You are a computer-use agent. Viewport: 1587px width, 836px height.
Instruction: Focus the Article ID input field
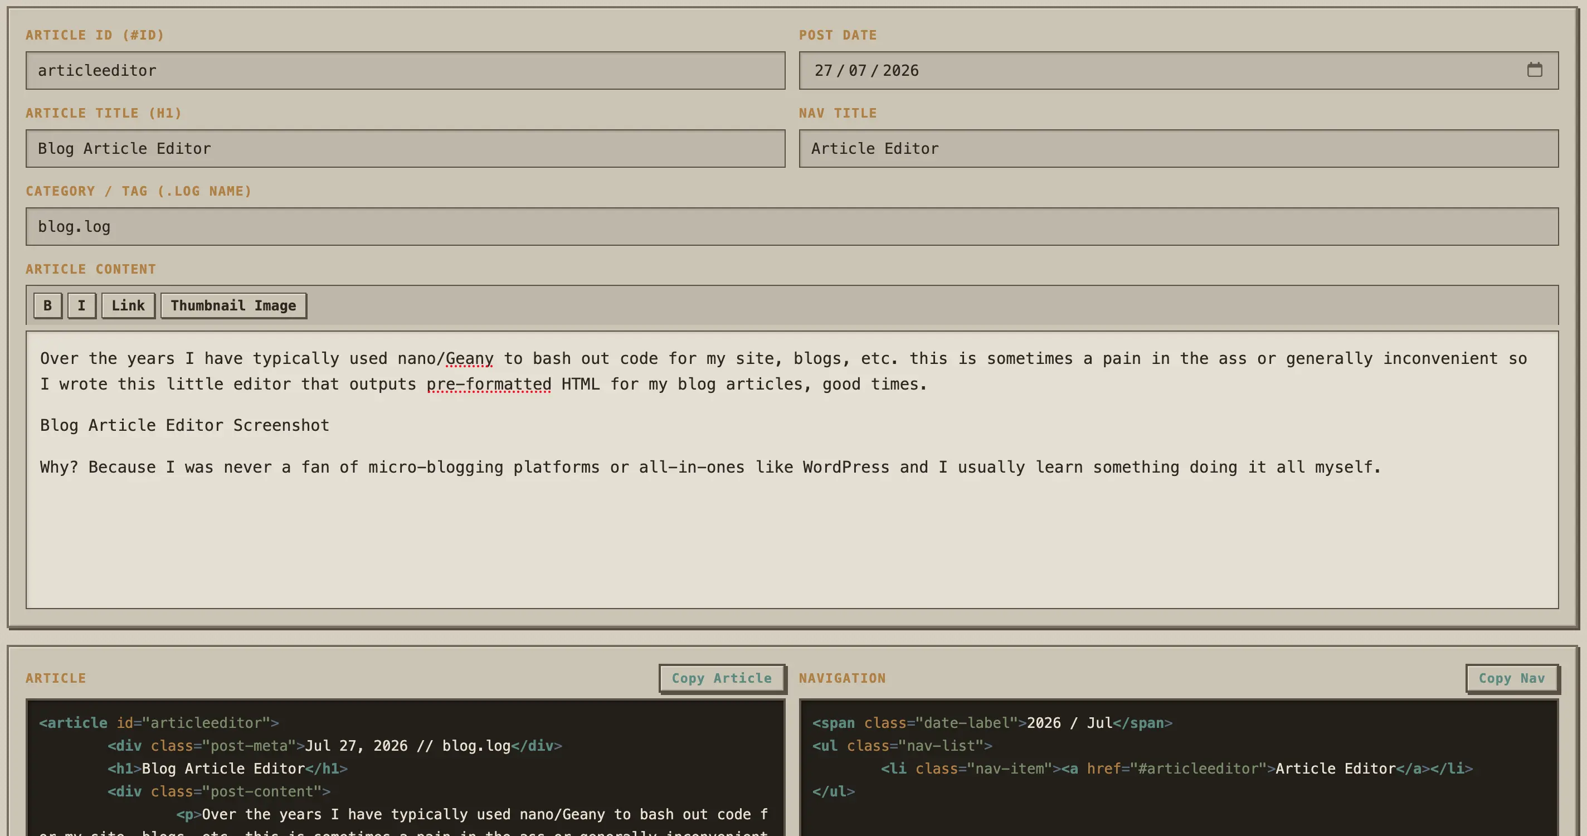[405, 70]
